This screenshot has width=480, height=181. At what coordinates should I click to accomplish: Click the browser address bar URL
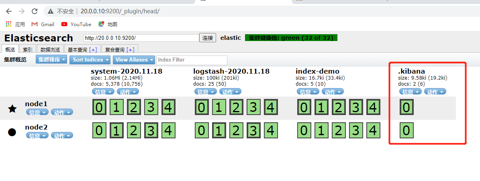[x=120, y=11]
